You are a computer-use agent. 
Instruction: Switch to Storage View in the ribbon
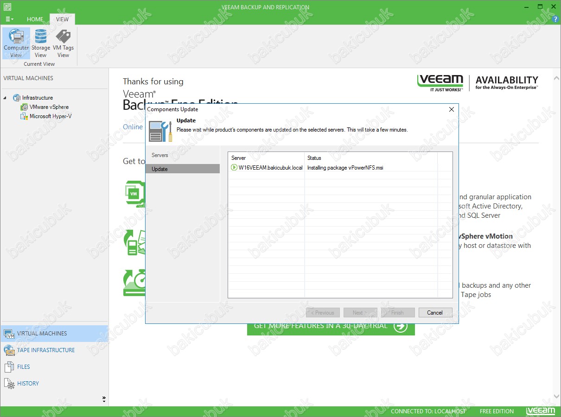point(41,43)
